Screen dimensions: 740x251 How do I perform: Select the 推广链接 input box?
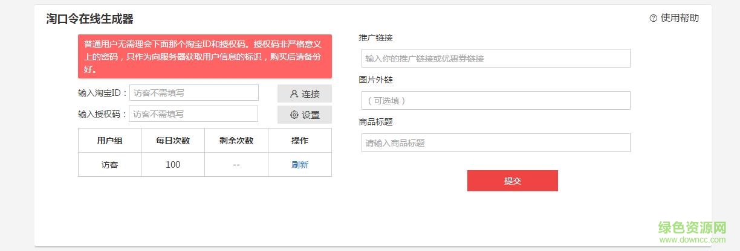click(495, 59)
